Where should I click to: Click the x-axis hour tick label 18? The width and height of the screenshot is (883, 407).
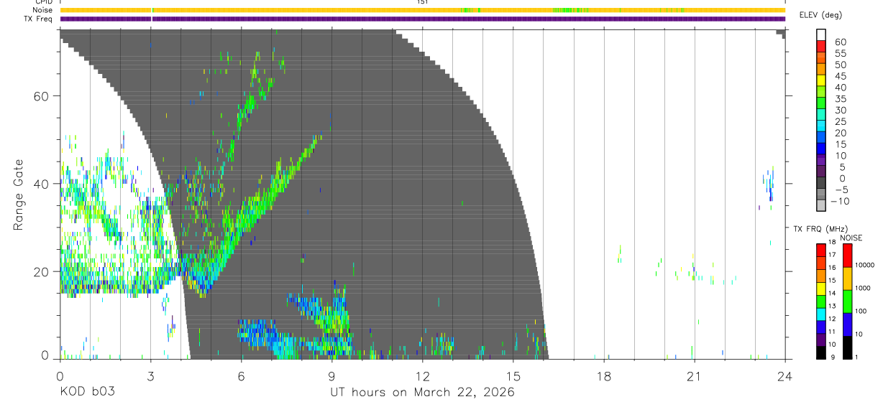[603, 376]
